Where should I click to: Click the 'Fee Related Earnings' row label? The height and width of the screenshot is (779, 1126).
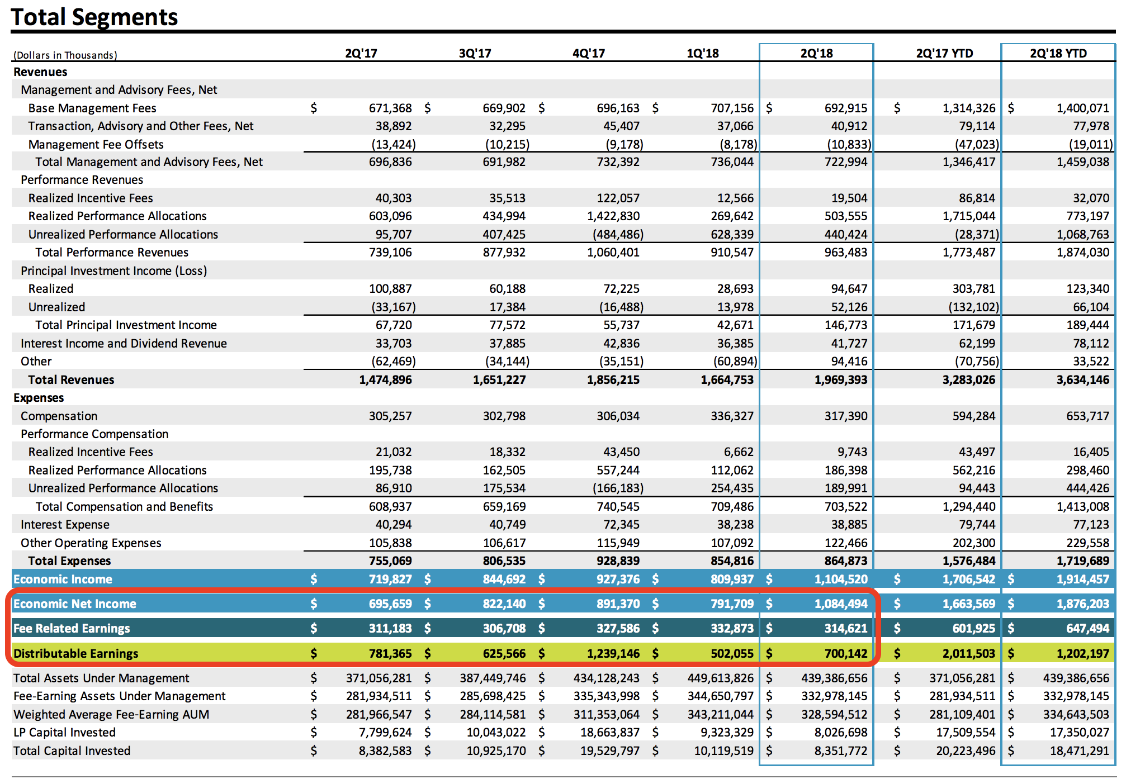[72, 629]
